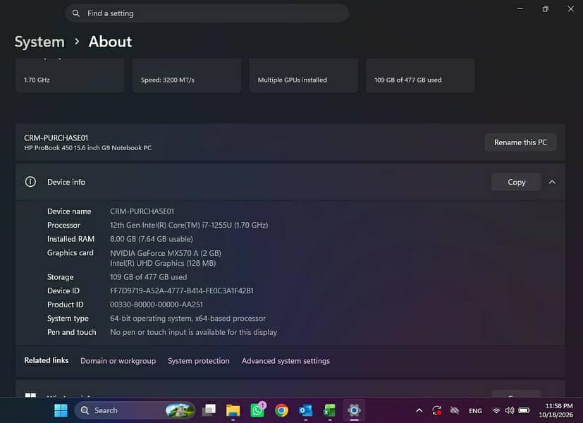Viewport: 583px width, 423px height.
Task: Open WhatsApp from the taskbar
Action: tap(257, 410)
